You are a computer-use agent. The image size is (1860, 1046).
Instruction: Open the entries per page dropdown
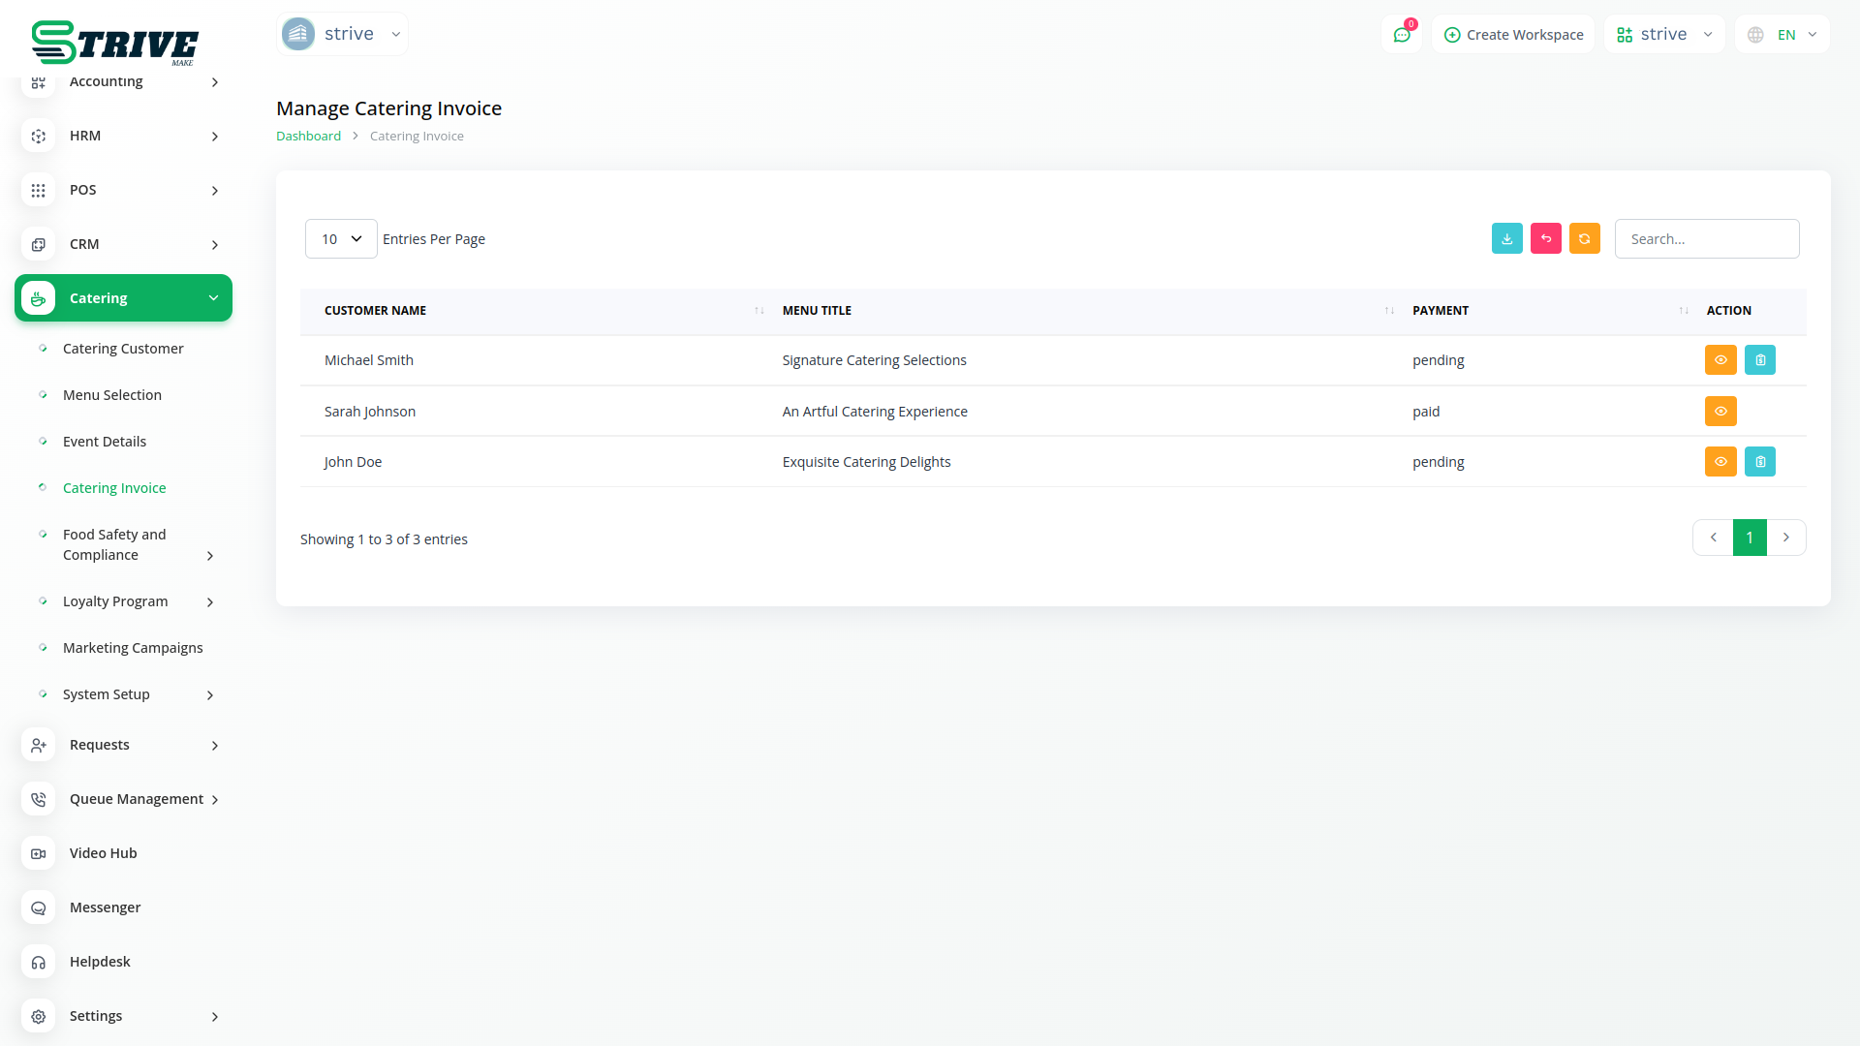coord(341,239)
